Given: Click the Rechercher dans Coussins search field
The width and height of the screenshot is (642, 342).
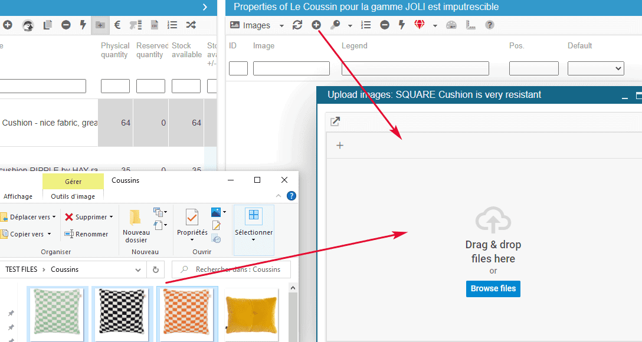Looking at the screenshot, I should point(237,269).
